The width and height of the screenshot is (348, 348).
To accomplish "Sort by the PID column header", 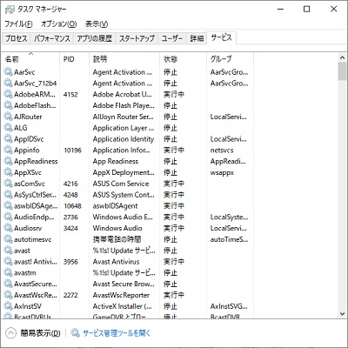I will (x=75, y=59).
